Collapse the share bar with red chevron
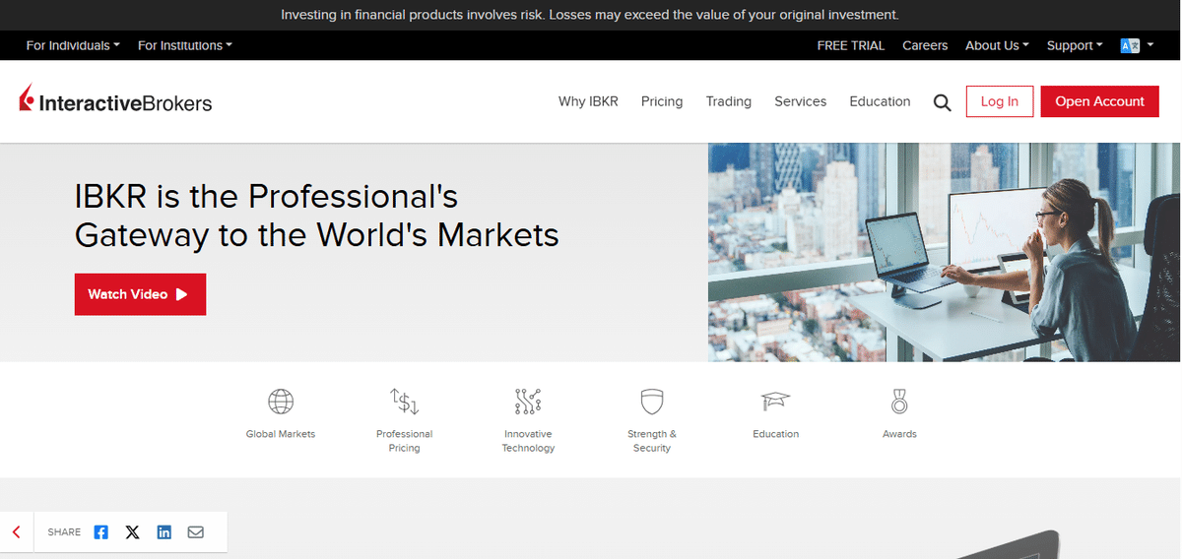 pos(17,532)
